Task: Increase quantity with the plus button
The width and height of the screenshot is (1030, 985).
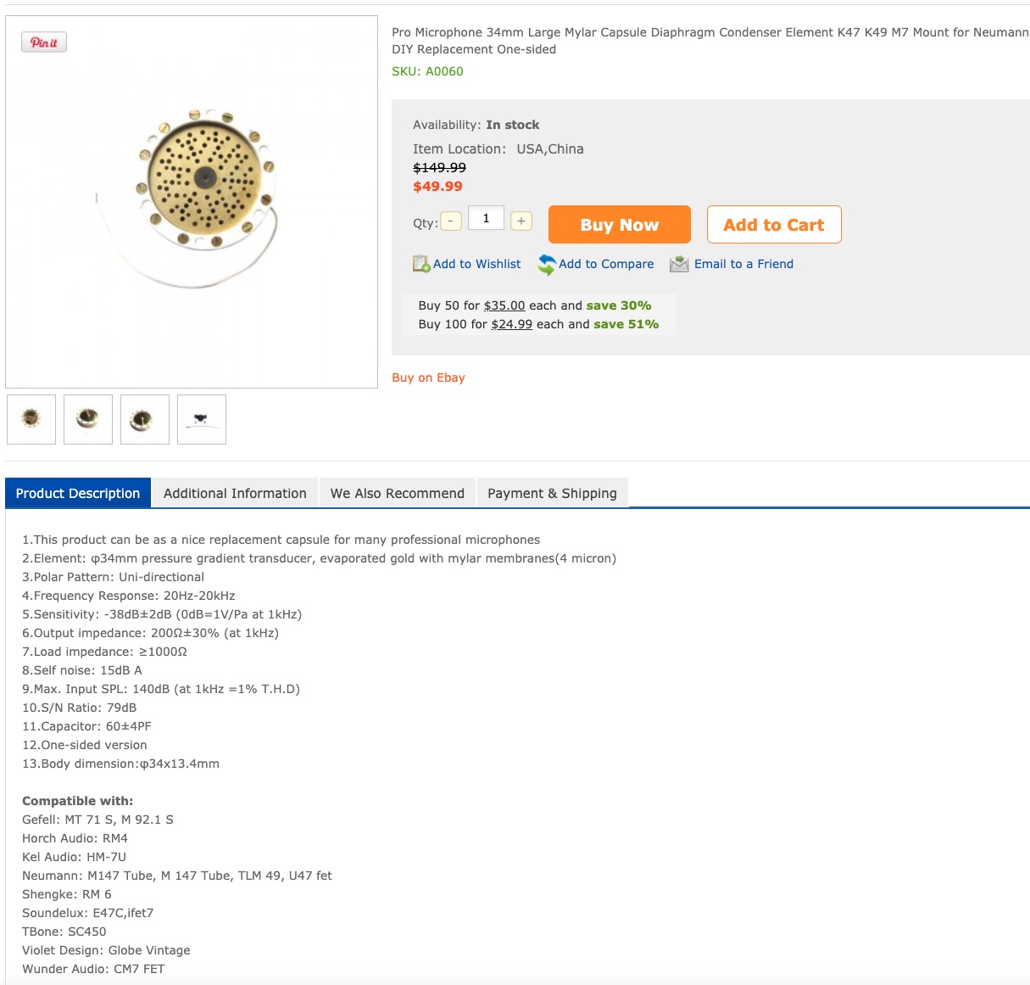Action: [x=521, y=221]
